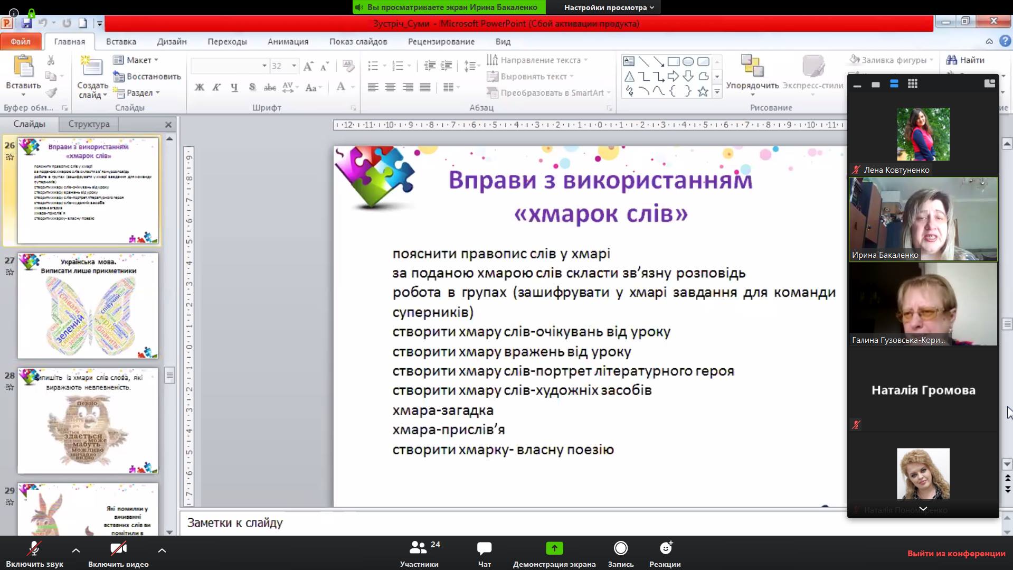Click the Zoom Record button icon
1013x570 pixels.
[x=621, y=548]
